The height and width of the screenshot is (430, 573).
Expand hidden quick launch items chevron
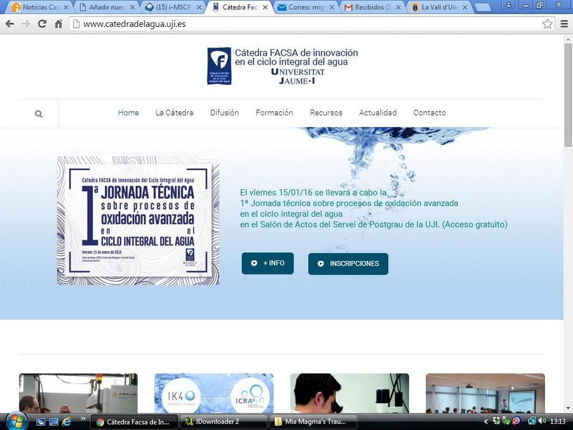83,420
